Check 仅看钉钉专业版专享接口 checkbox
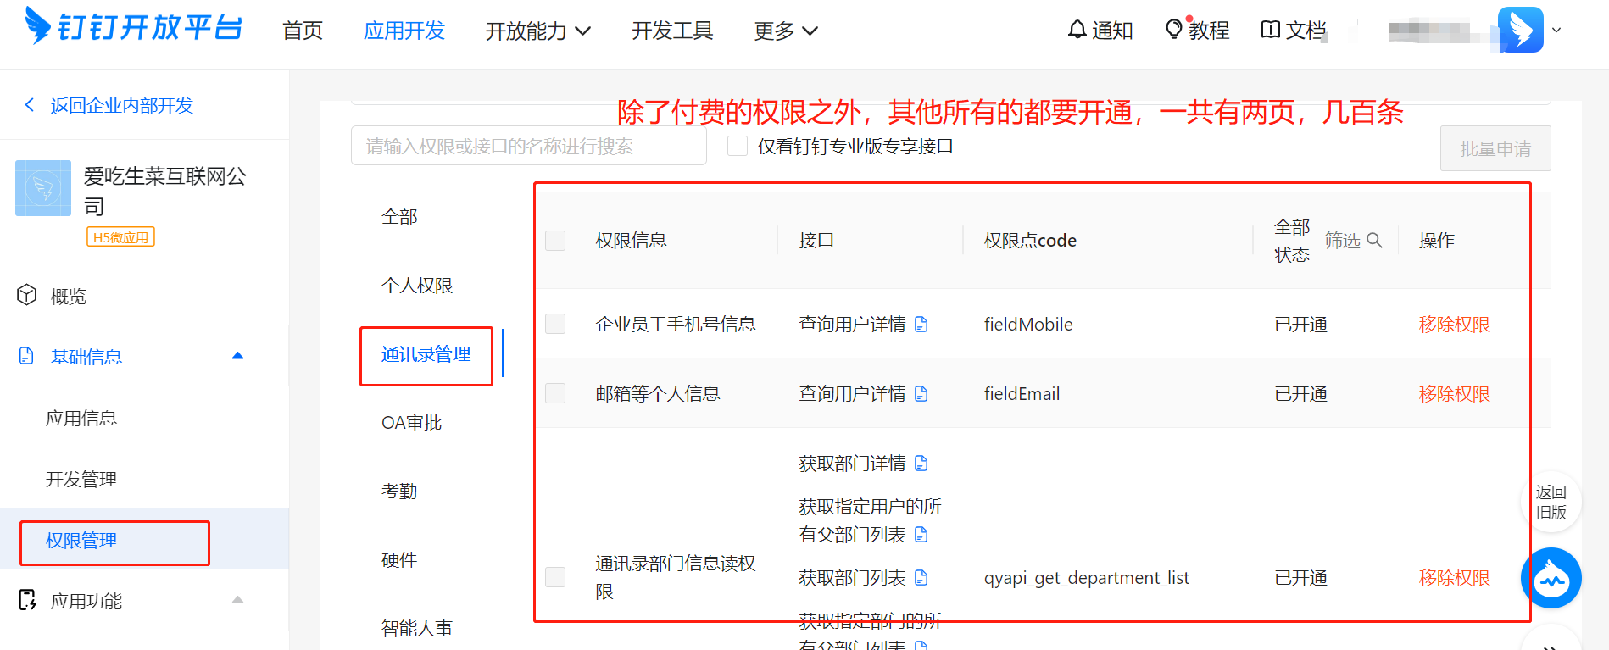1609x650 pixels. [x=738, y=146]
